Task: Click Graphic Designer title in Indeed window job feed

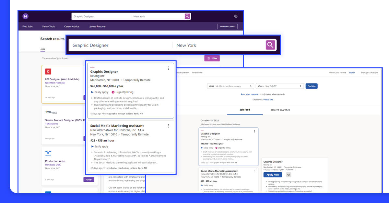Action: 210,134
